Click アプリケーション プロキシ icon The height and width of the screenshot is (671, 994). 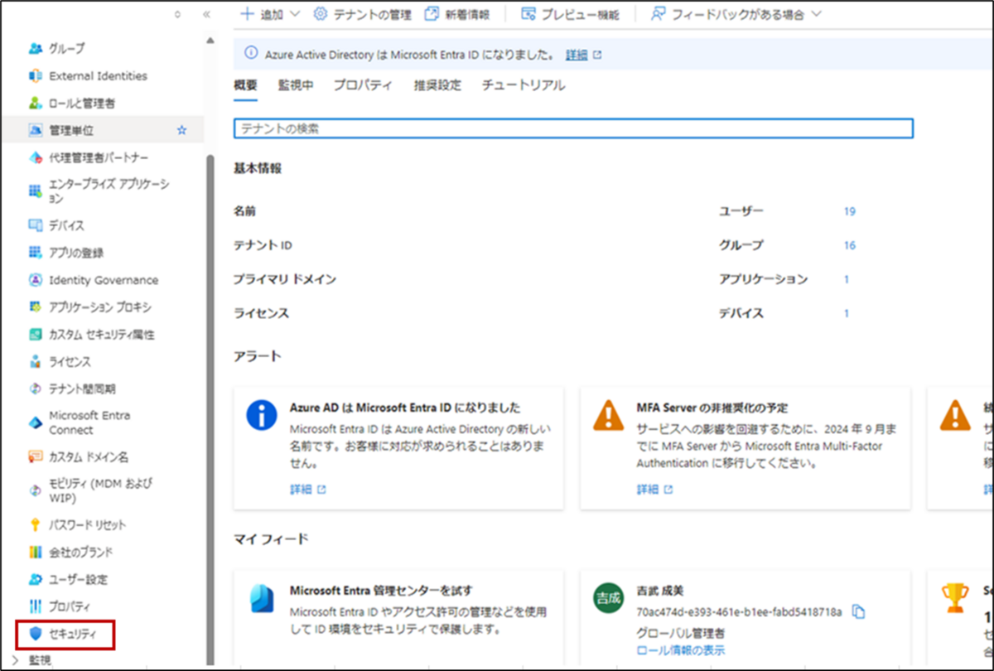click(35, 307)
